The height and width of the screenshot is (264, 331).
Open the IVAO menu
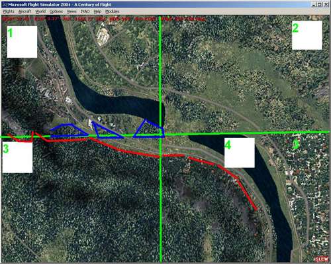click(x=85, y=11)
